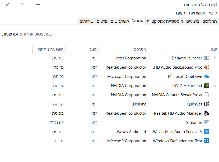Click the Windows Defender shield icon
Image resolution: width=219 pixels, height=162 pixels.
click(x=207, y=141)
